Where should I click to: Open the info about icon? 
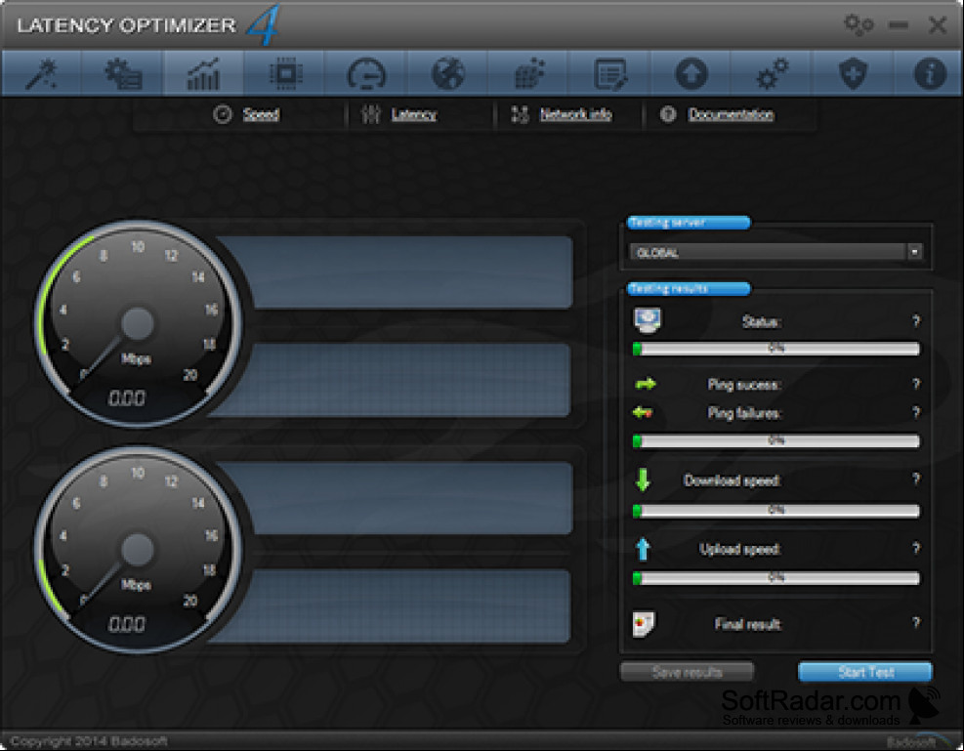pyautogui.click(x=930, y=74)
